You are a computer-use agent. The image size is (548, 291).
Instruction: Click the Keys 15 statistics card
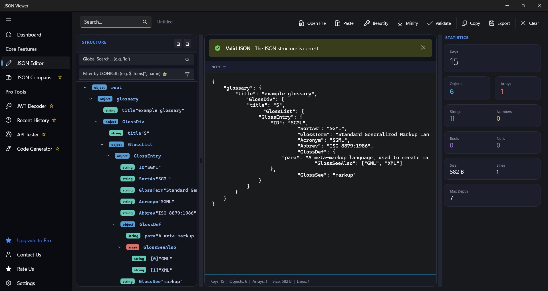click(x=492, y=58)
